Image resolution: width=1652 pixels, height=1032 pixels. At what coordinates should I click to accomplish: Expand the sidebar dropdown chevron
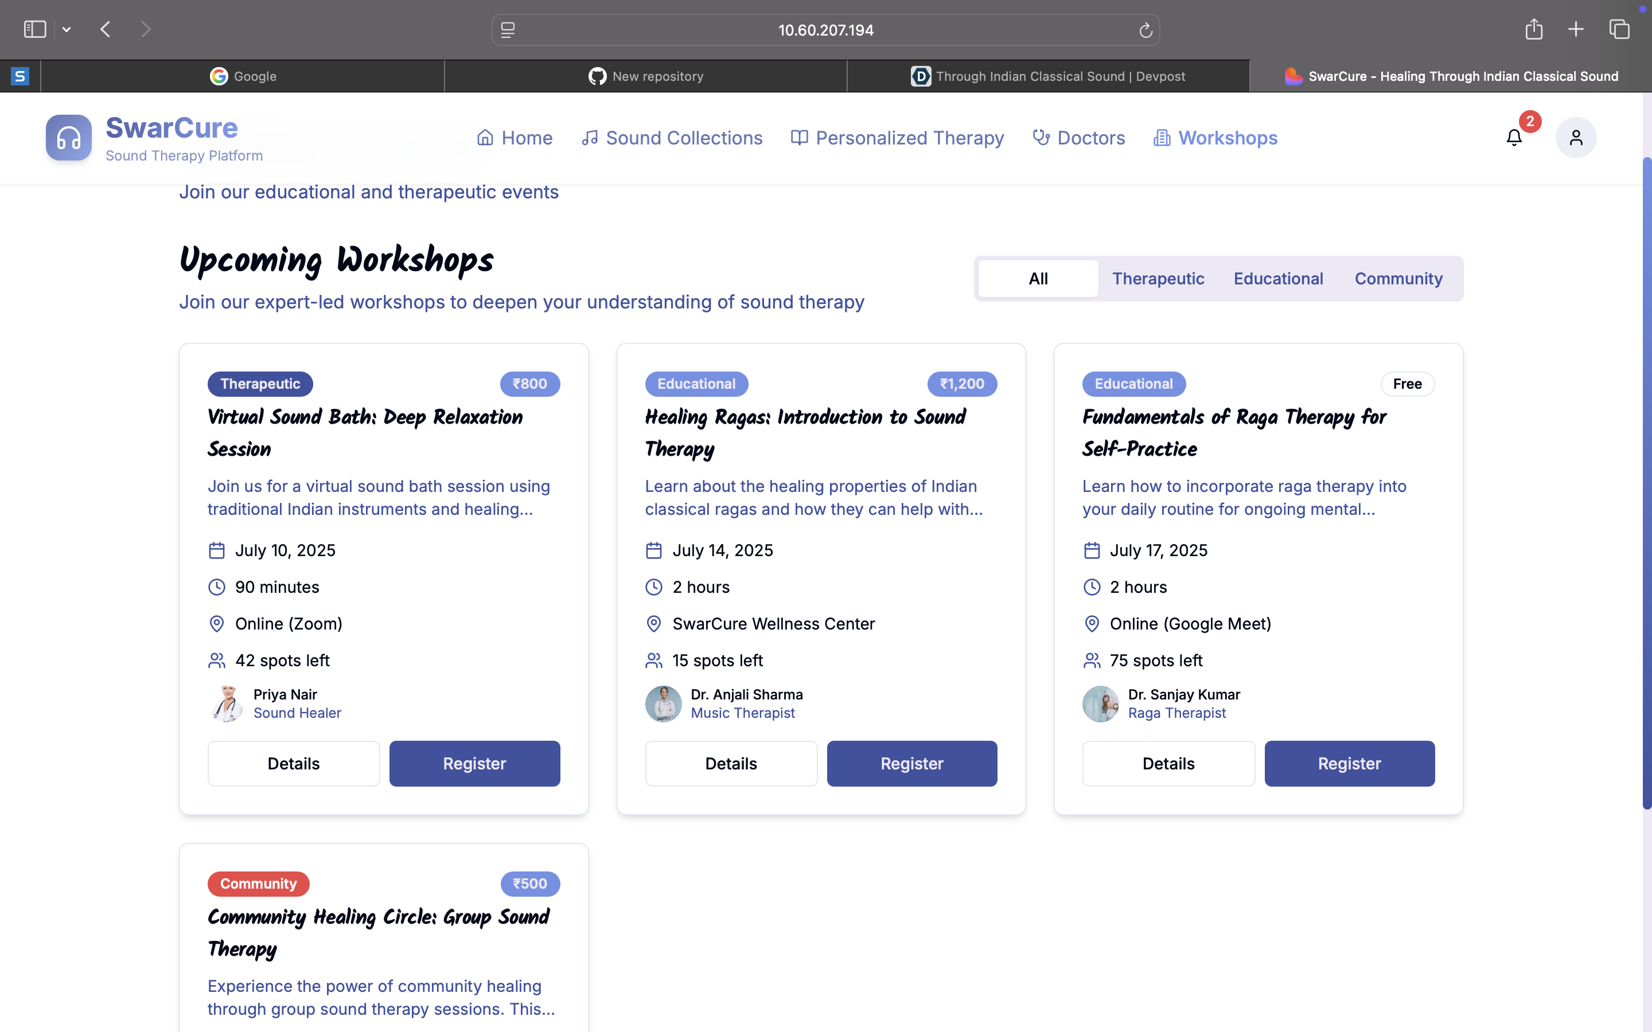click(x=66, y=29)
